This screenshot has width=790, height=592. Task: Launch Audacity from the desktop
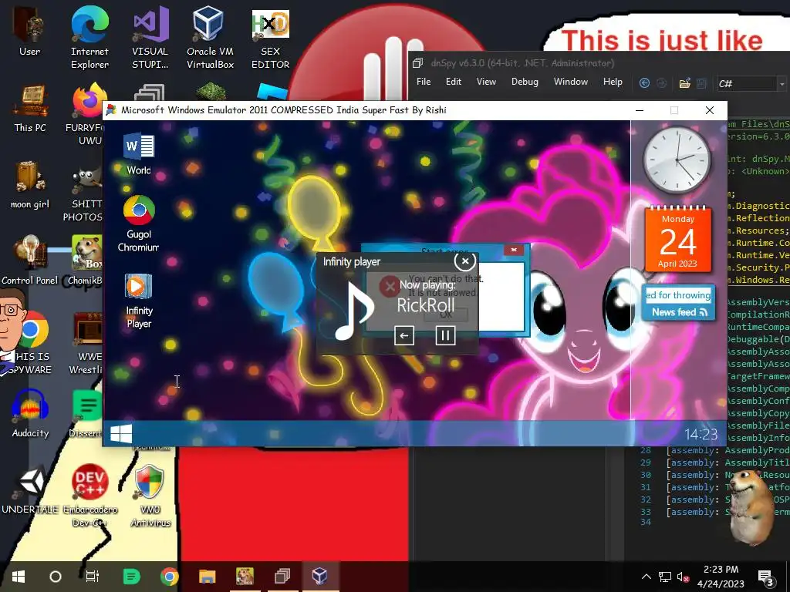click(x=30, y=414)
